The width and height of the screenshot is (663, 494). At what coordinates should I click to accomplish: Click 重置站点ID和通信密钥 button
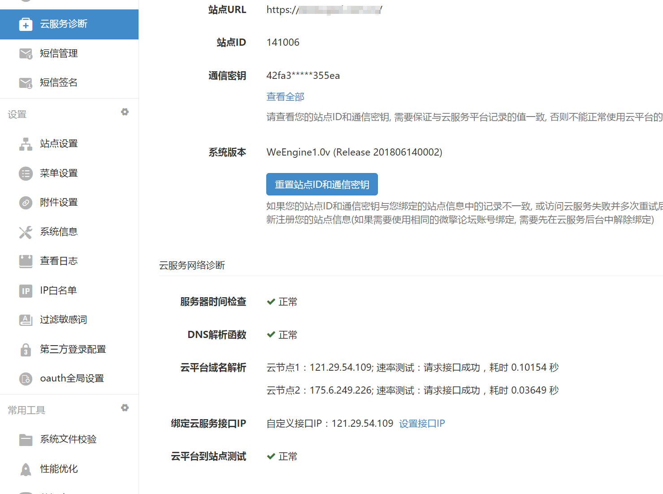tap(322, 184)
